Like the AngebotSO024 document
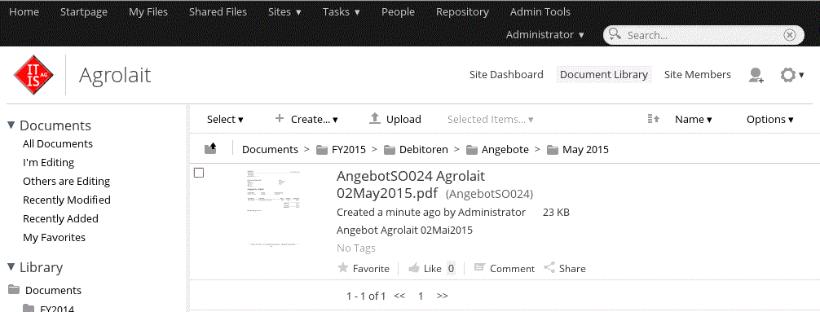Image resolution: width=820 pixels, height=312 pixels. click(425, 268)
